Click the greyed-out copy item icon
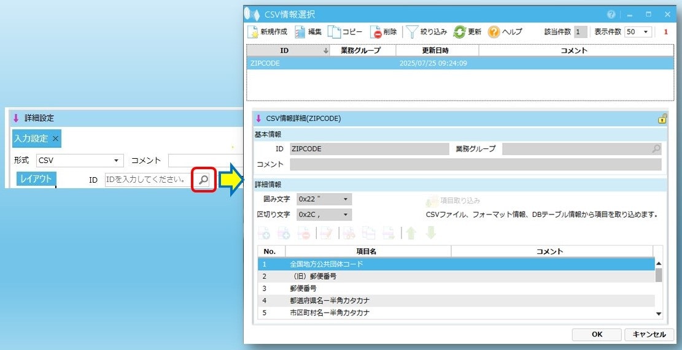This screenshot has height=350, width=682. (369, 233)
